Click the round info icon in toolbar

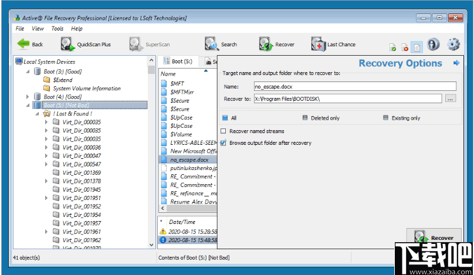(434, 45)
